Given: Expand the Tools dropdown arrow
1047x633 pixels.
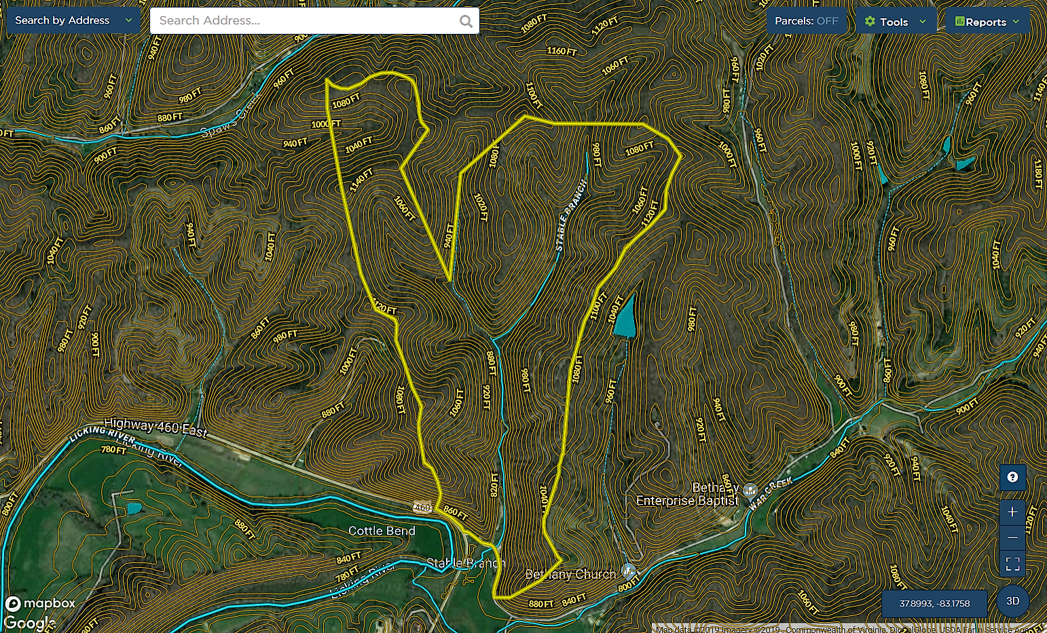Looking at the screenshot, I should 922,22.
